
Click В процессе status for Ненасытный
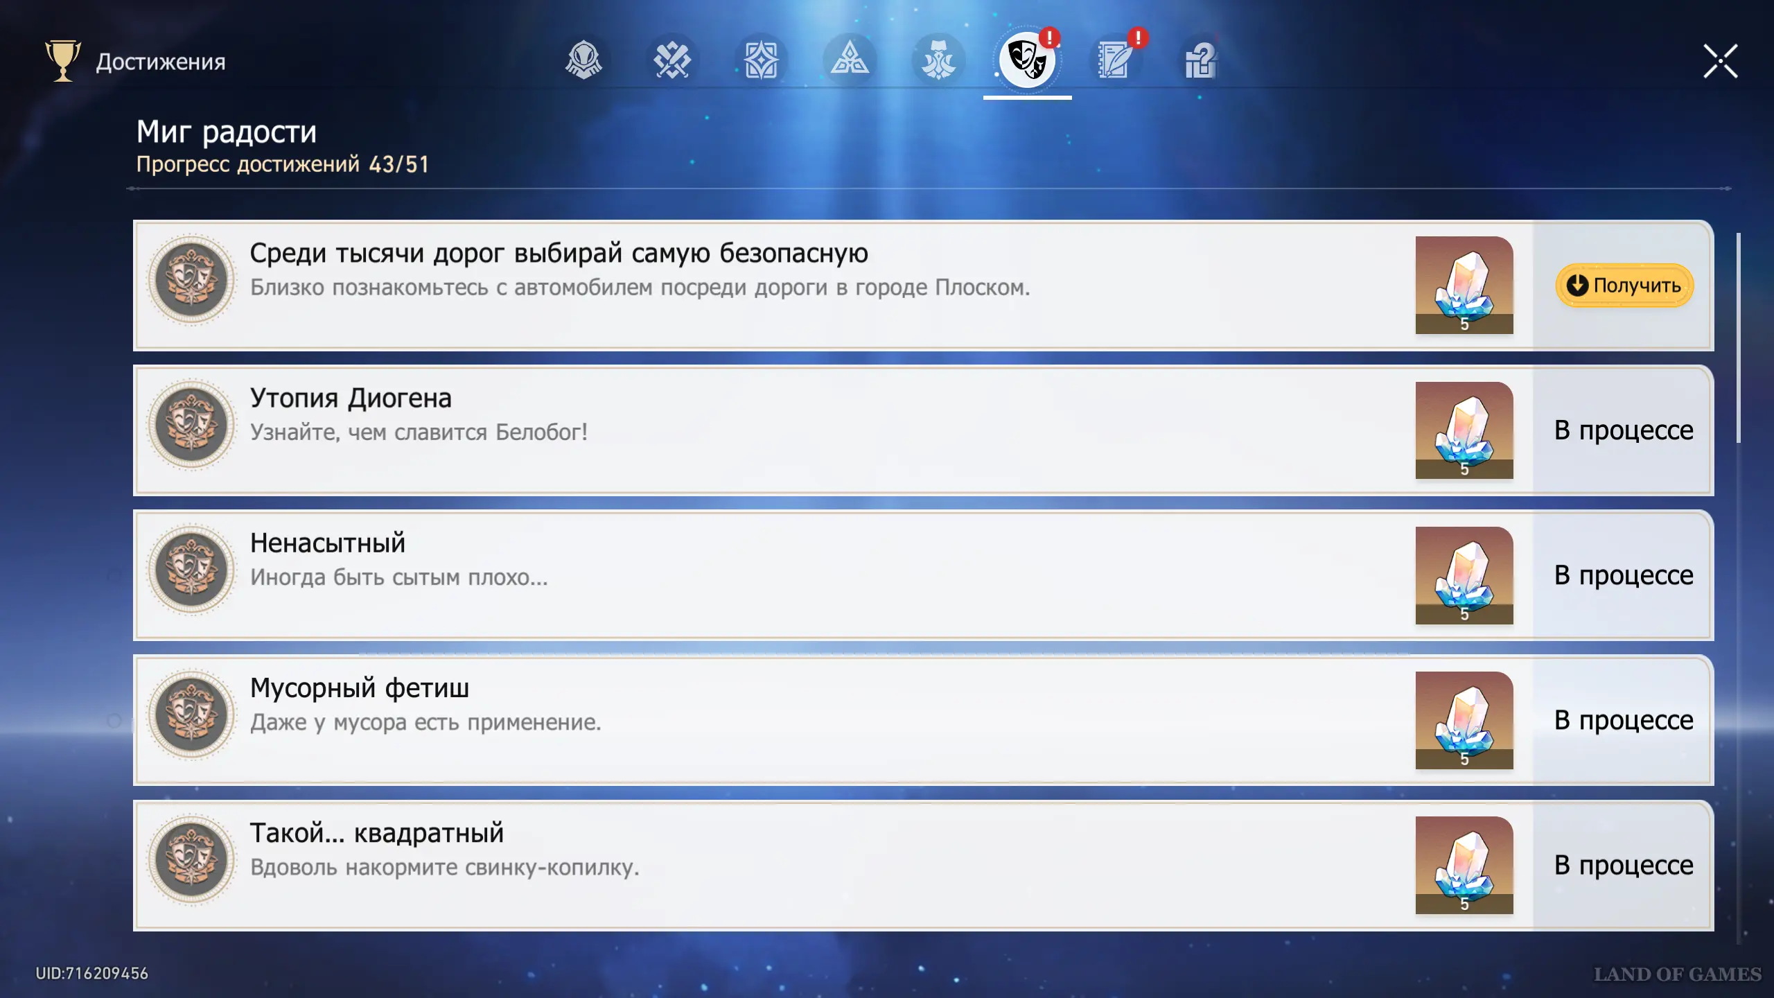pyautogui.click(x=1623, y=575)
